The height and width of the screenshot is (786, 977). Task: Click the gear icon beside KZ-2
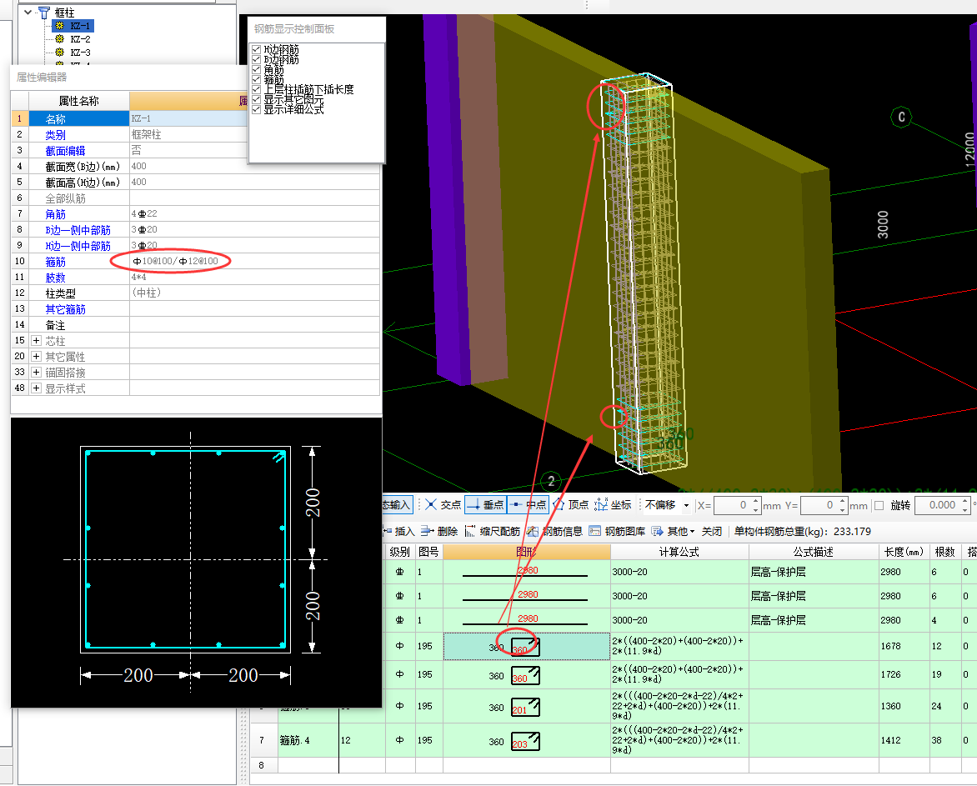tap(59, 38)
